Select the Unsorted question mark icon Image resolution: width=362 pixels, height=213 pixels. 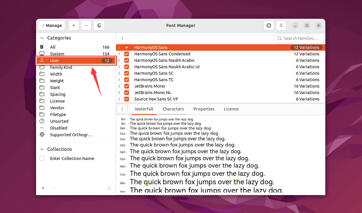[x=42, y=121]
